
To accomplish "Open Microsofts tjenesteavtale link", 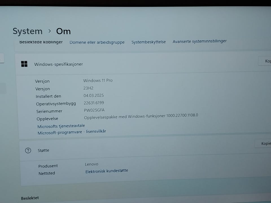I will click(61, 126).
